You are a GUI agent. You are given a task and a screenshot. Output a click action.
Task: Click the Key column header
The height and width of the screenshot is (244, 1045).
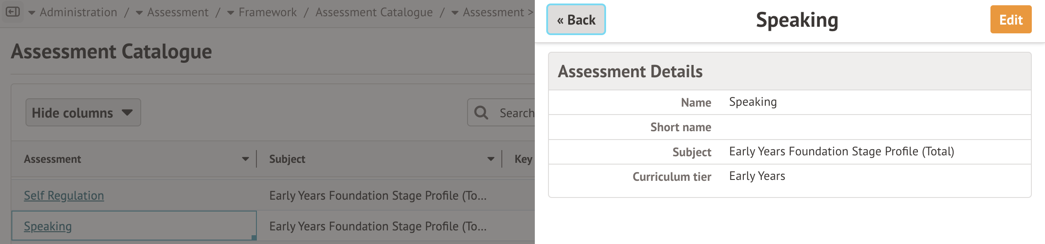tap(523, 159)
